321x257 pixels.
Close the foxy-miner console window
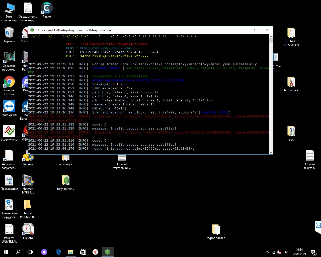267,30
